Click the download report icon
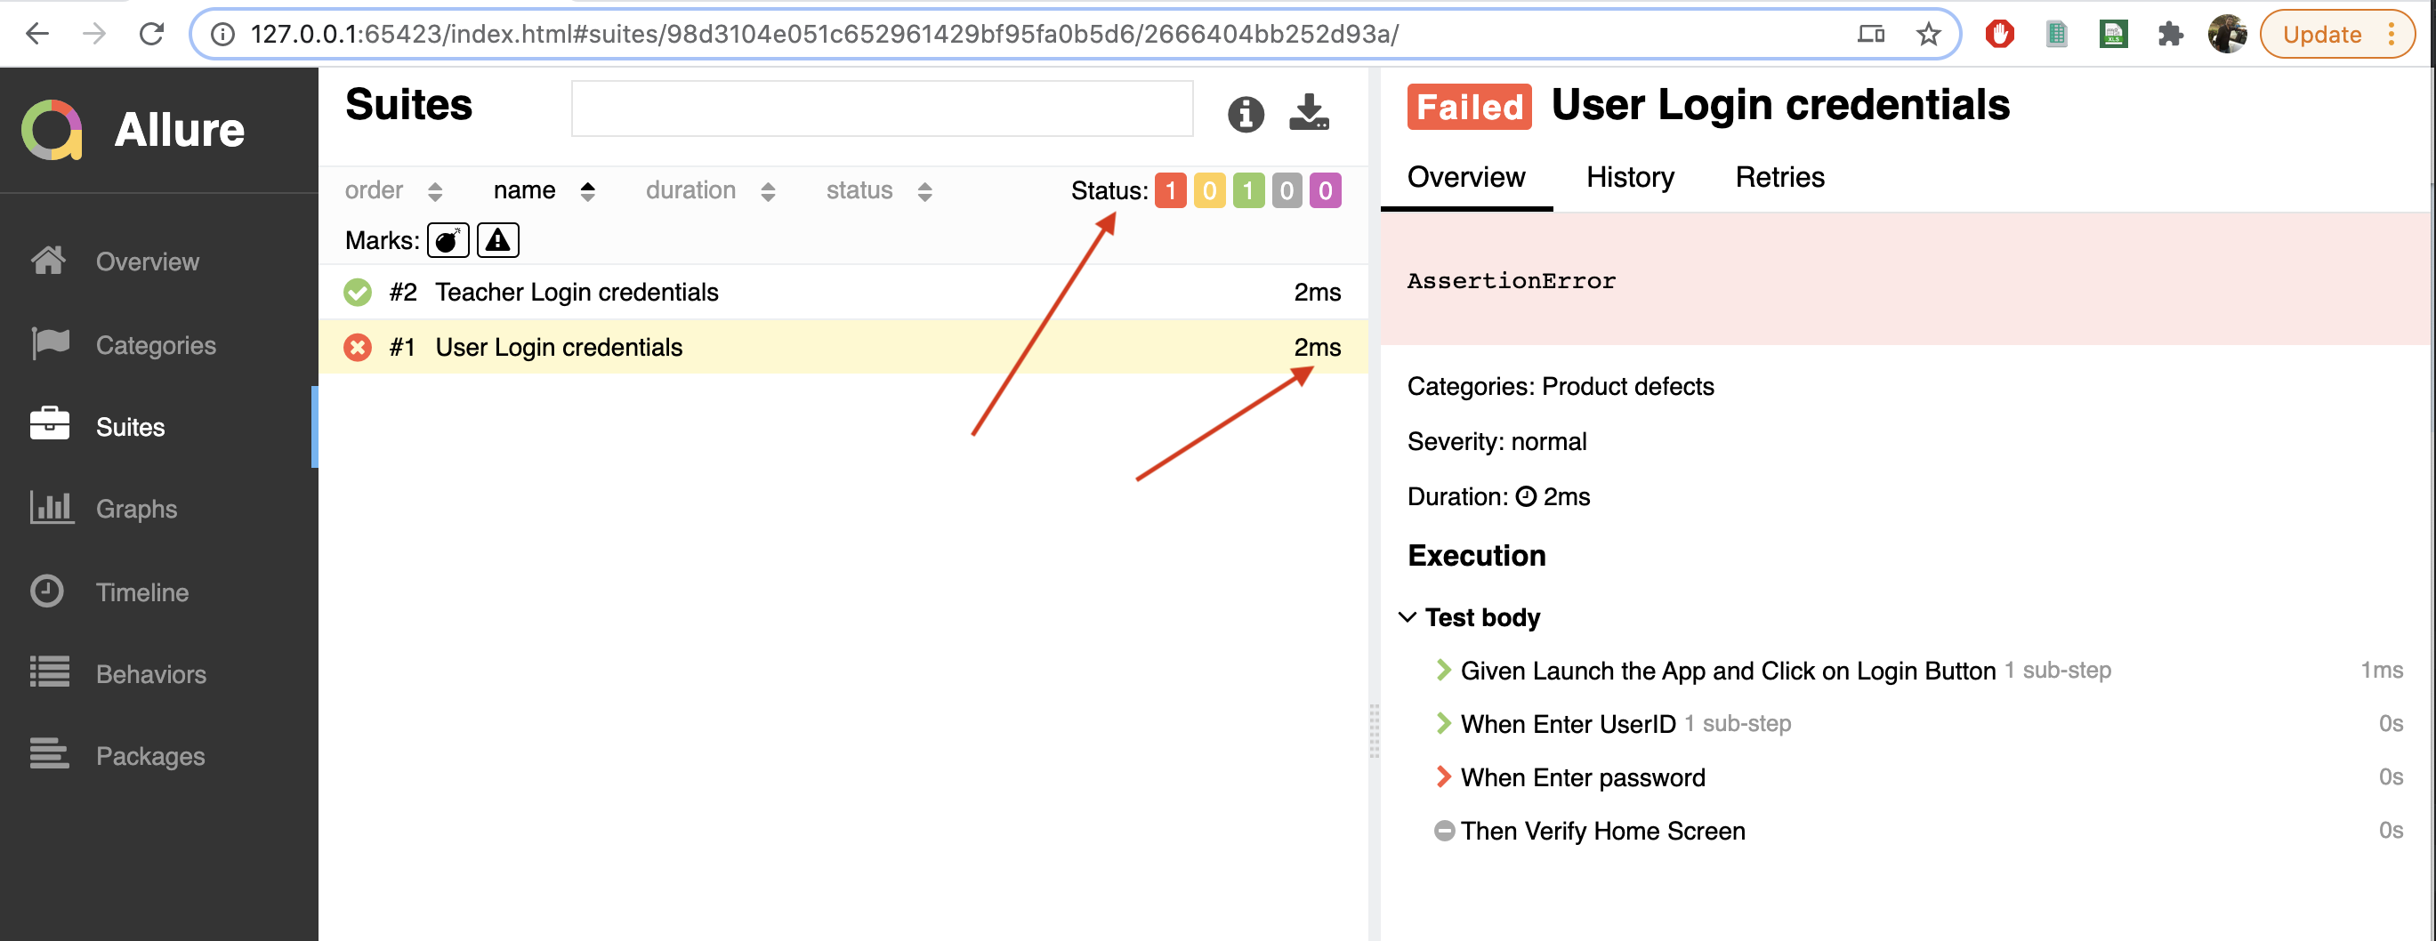This screenshot has width=2436, height=941. [1310, 115]
